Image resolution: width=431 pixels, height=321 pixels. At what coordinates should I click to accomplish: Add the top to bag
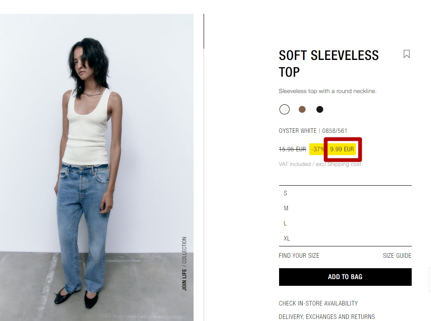(x=345, y=277)
